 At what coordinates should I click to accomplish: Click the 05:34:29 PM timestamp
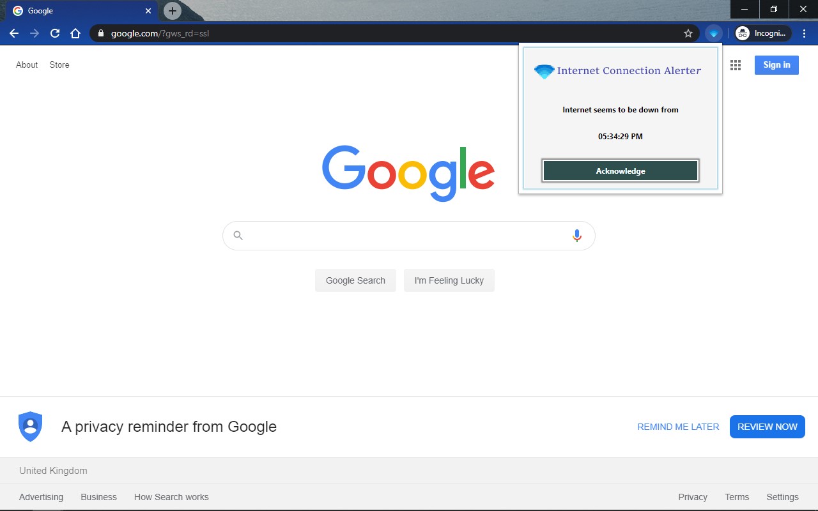tap(621, 137)
